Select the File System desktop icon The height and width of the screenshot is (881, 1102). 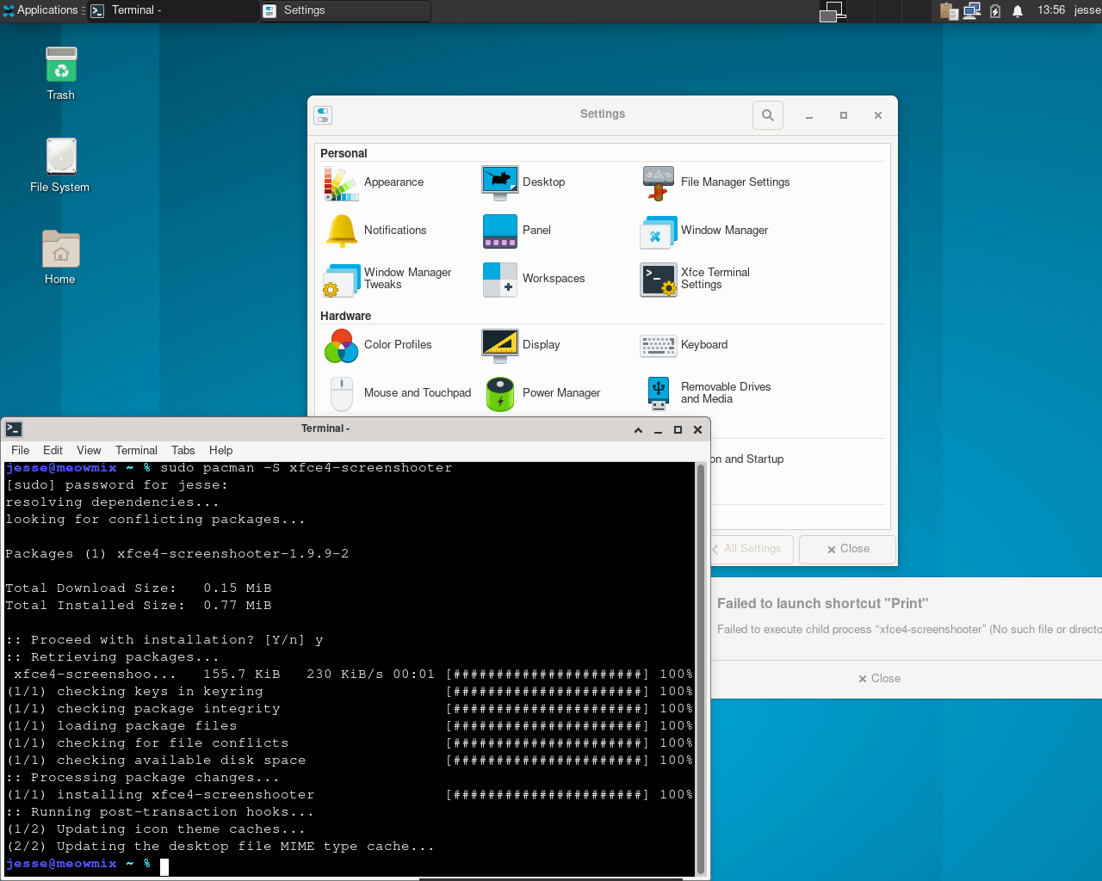(x=61, y=157)
